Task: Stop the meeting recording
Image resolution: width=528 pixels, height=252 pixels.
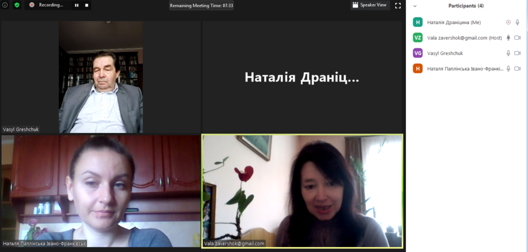Action: [x=87, y=5]
